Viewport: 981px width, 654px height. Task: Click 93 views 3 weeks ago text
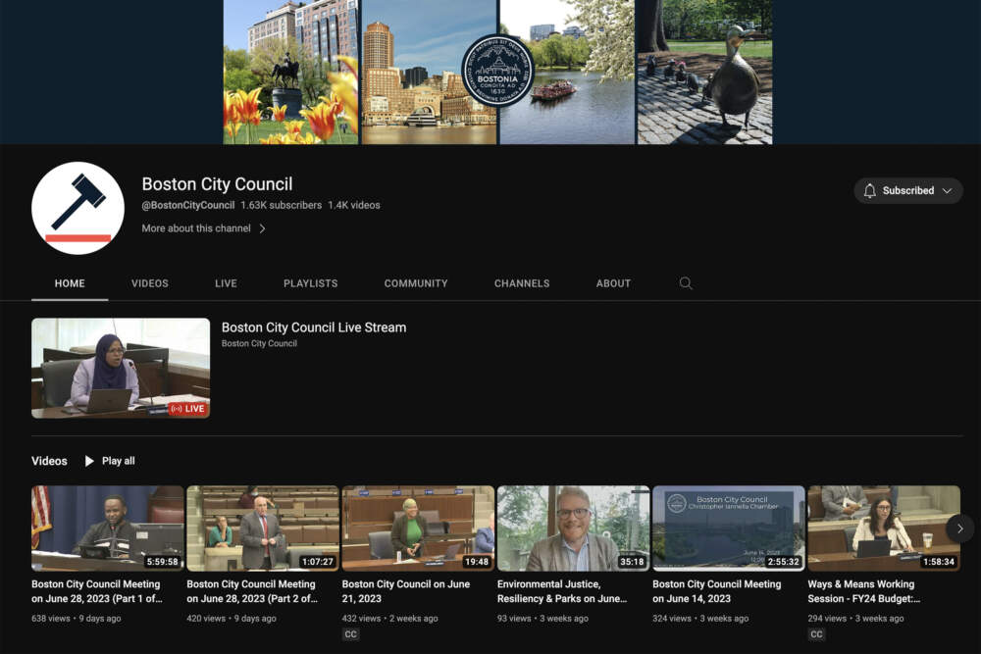[x=542, y=619]
